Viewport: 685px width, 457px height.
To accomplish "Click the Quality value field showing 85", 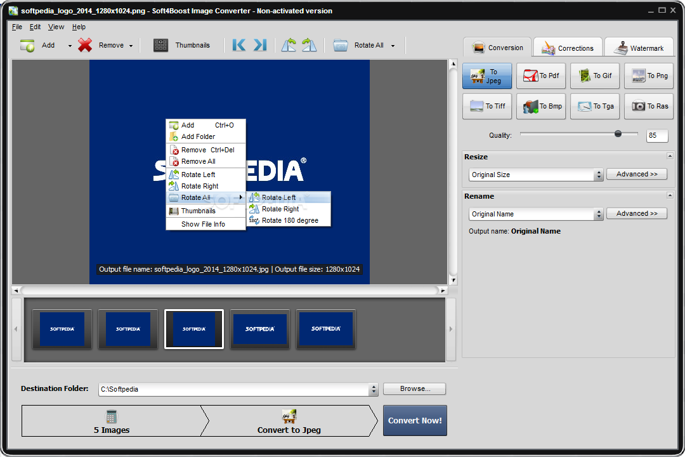I will pos(656,136).
